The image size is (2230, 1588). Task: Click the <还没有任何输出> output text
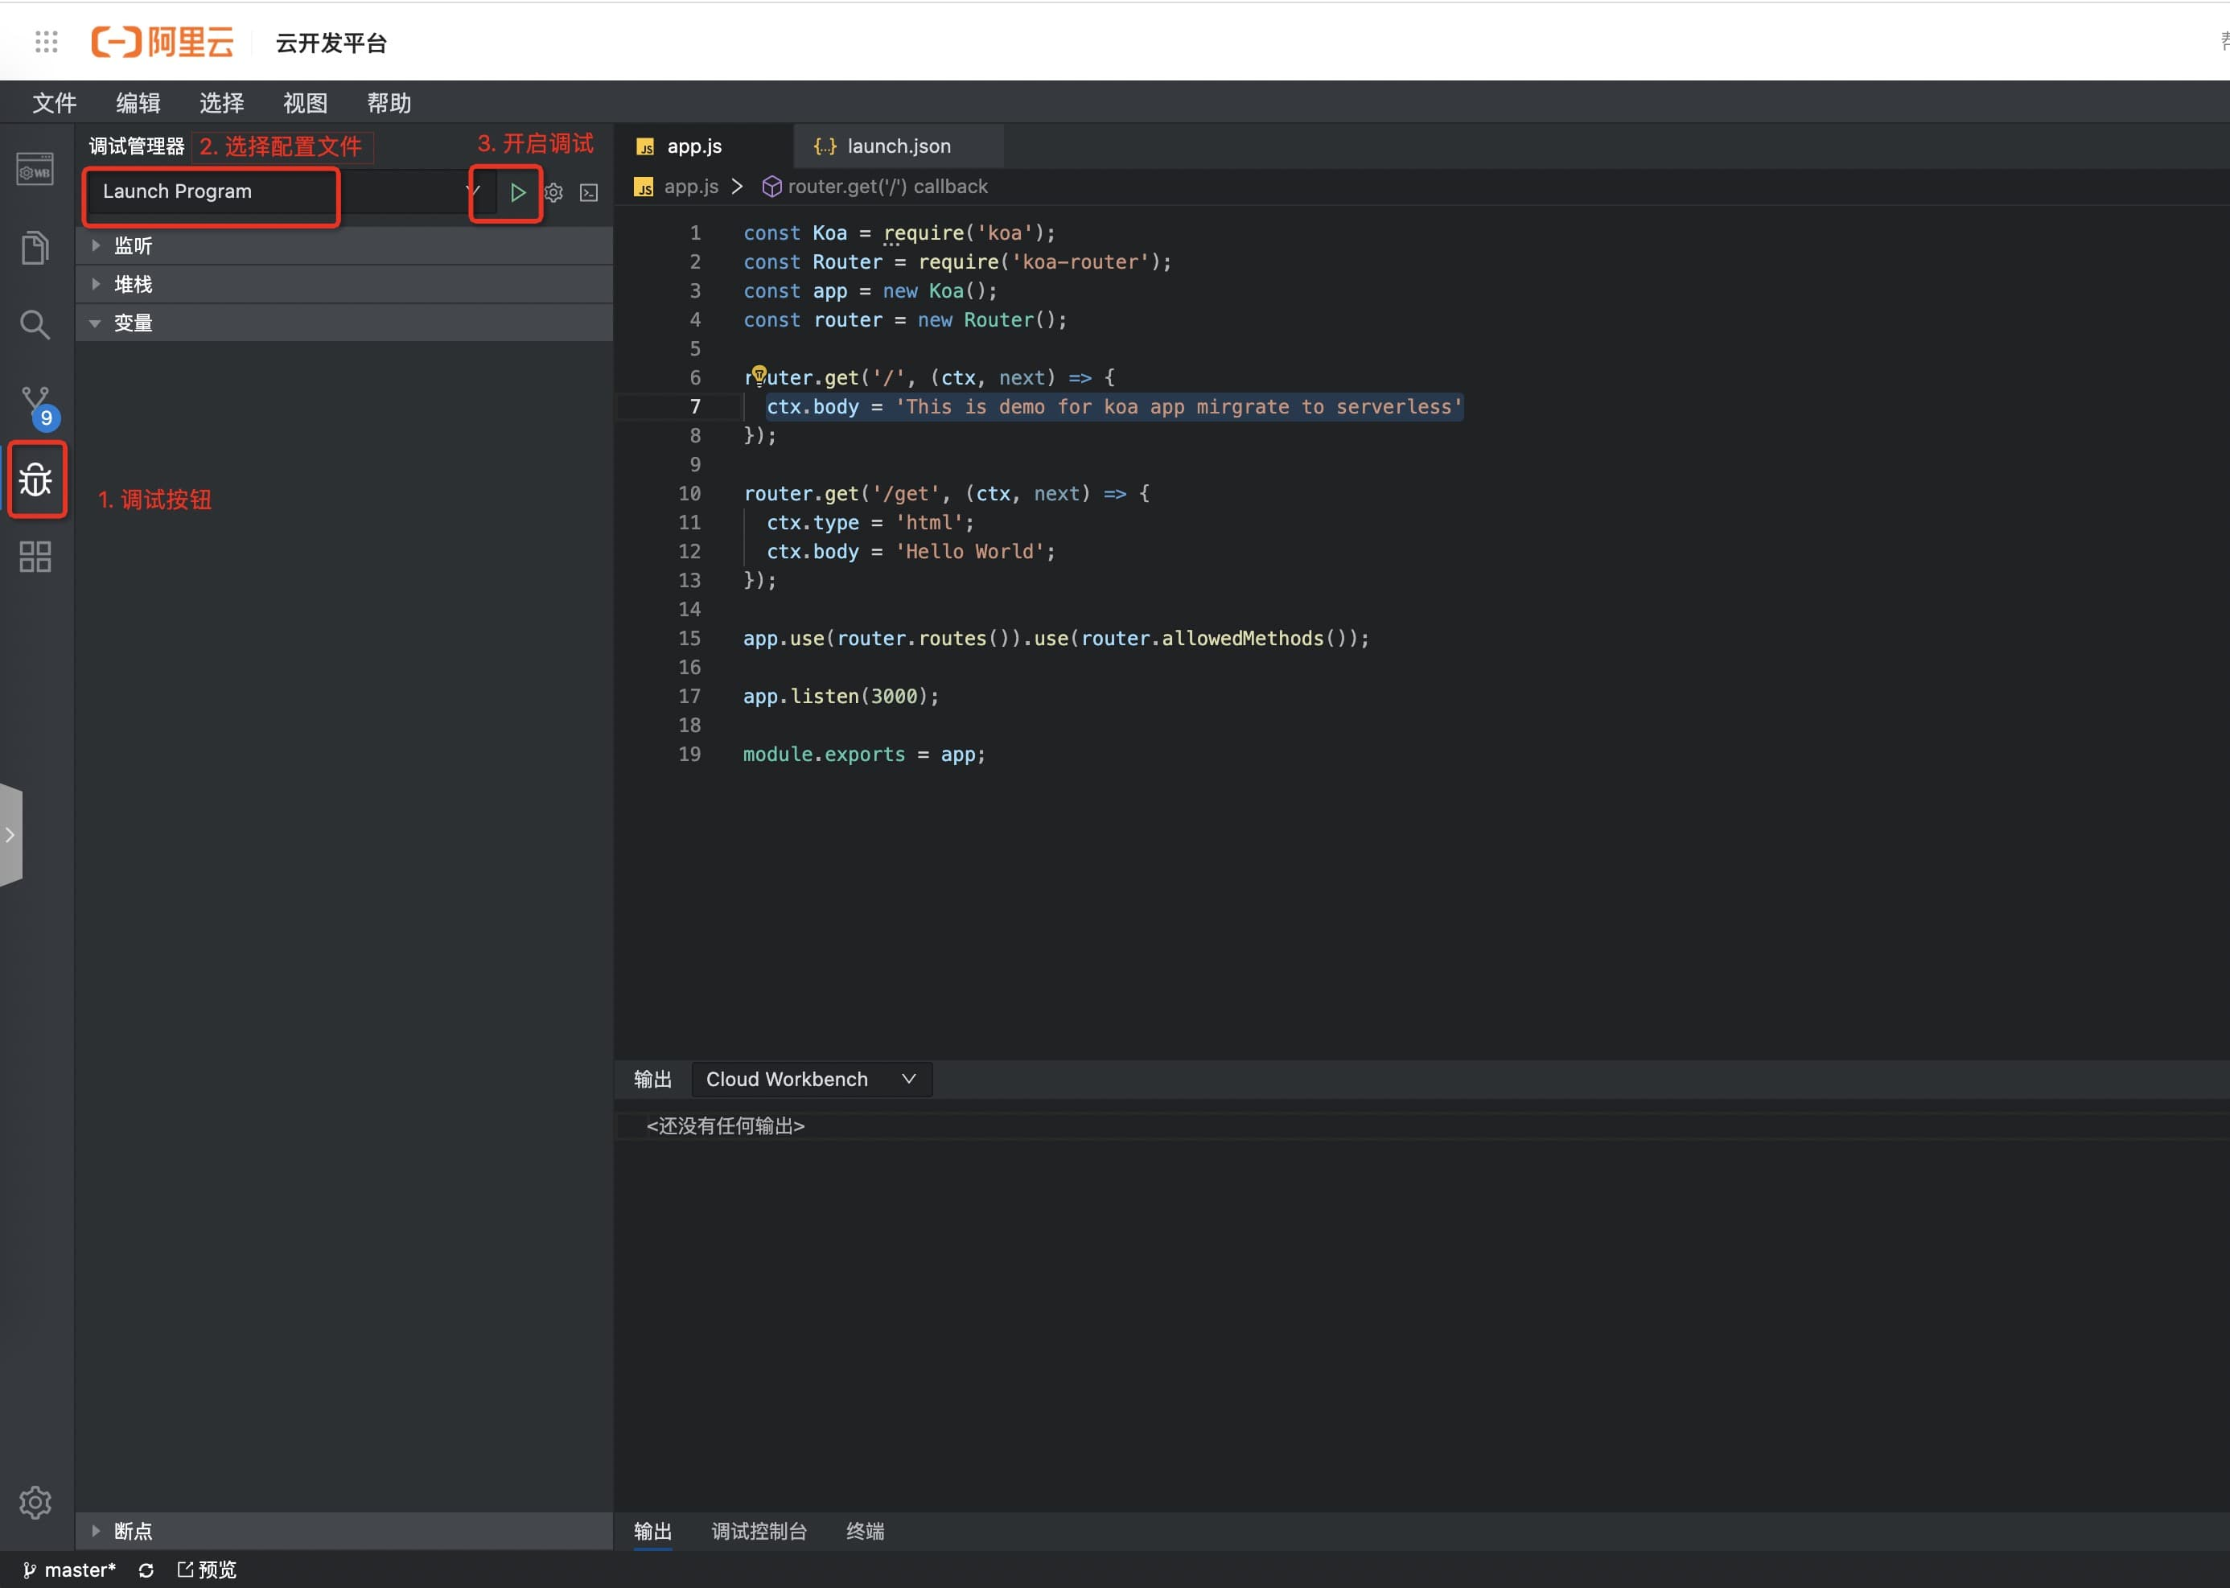point(726,1125)
